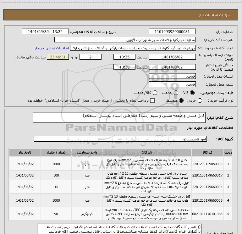Select the کالا/خدمت radio button

point(155,93)
